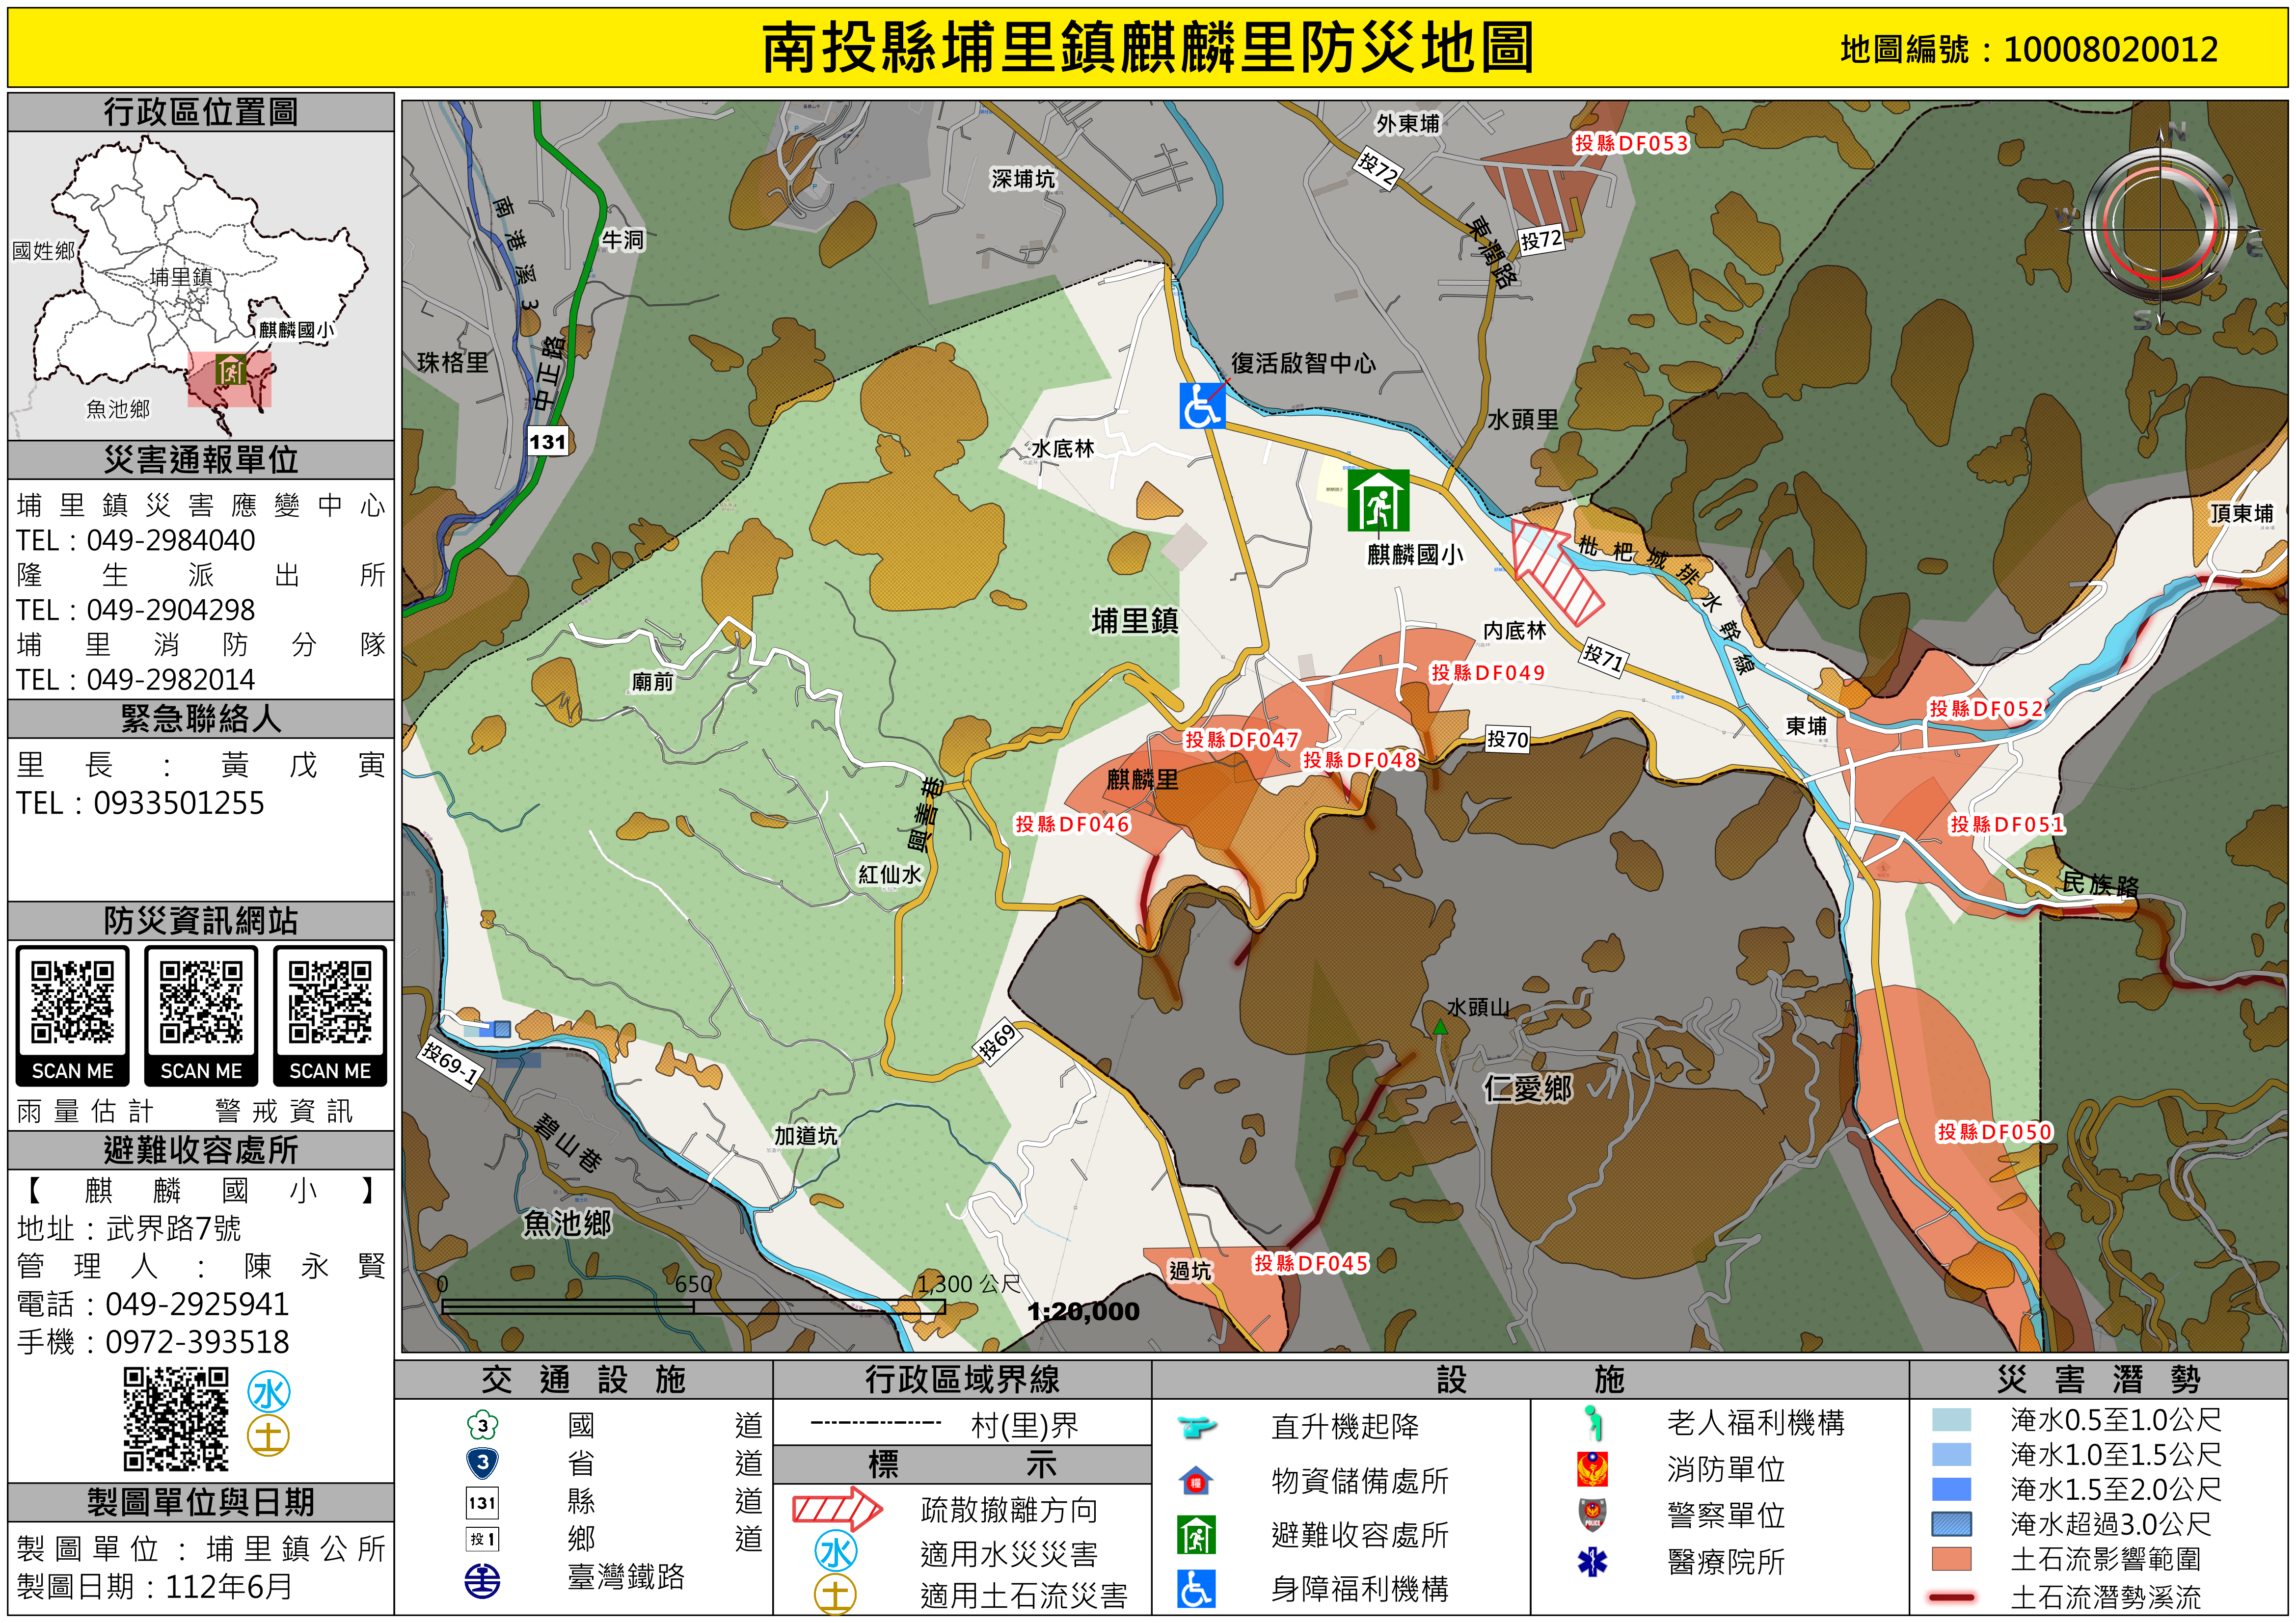Viewport: 2296px width, 1623px height.
Task: Click the helicopter landing legend icon
Action: click(x=1196, y=1426)
